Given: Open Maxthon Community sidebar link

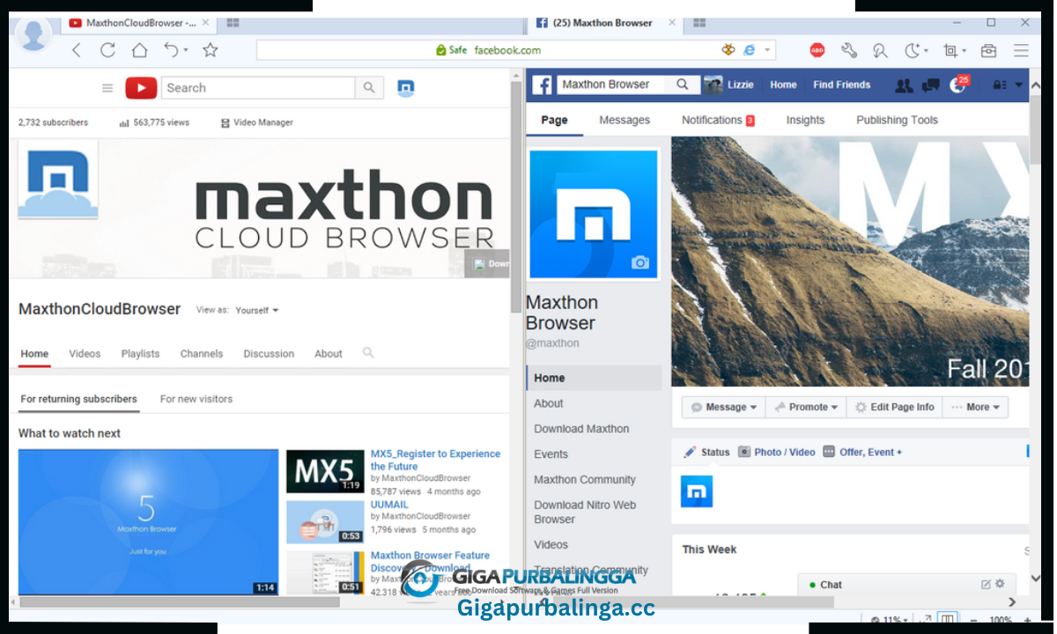Looking at the screenshot, I should pyautogui.click(x=585, y=480).
